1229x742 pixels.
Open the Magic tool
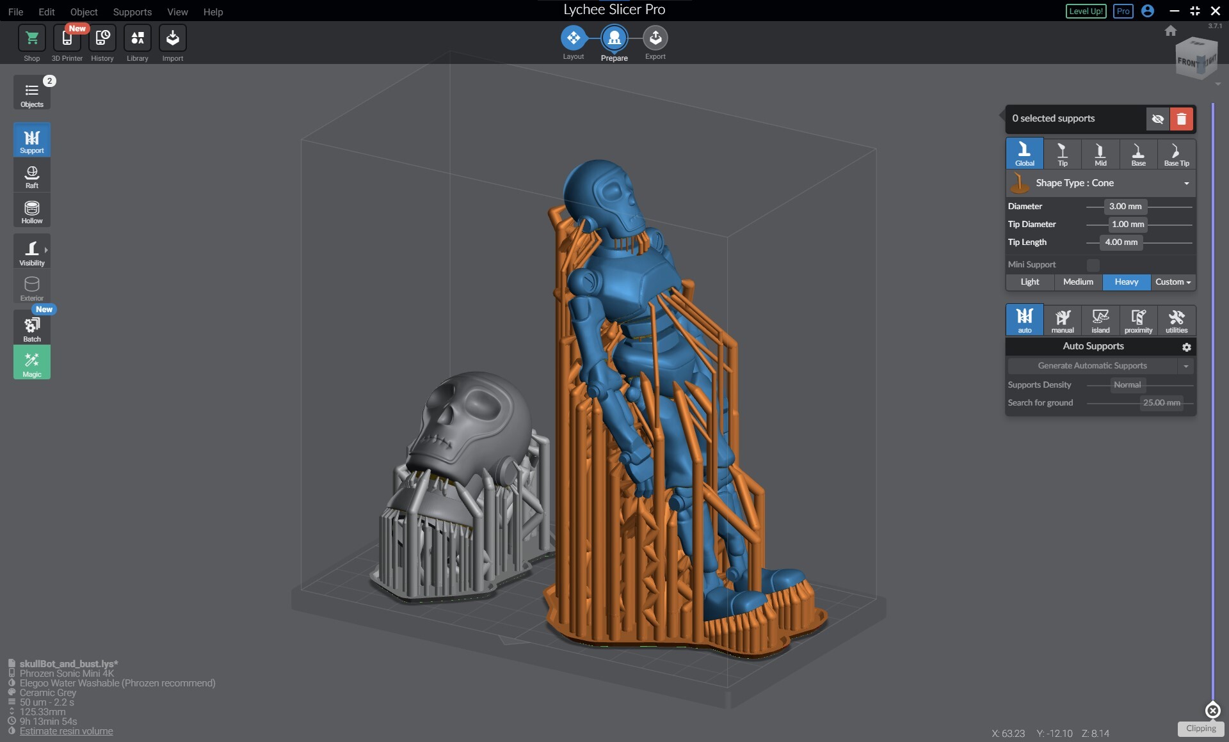coord(31,362)
